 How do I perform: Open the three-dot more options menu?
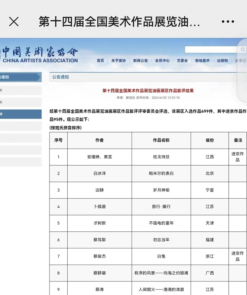(228, 22)
